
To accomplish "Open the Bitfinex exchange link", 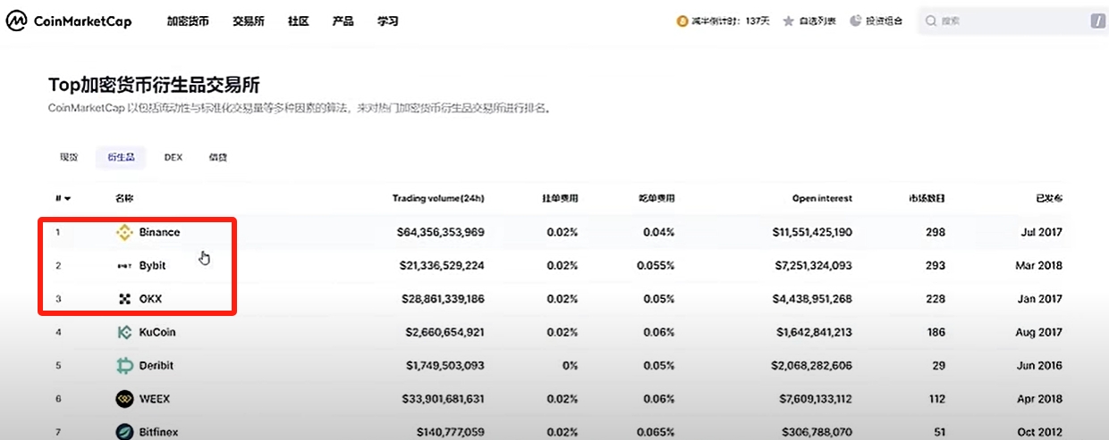I will click(x=158, y=432).
